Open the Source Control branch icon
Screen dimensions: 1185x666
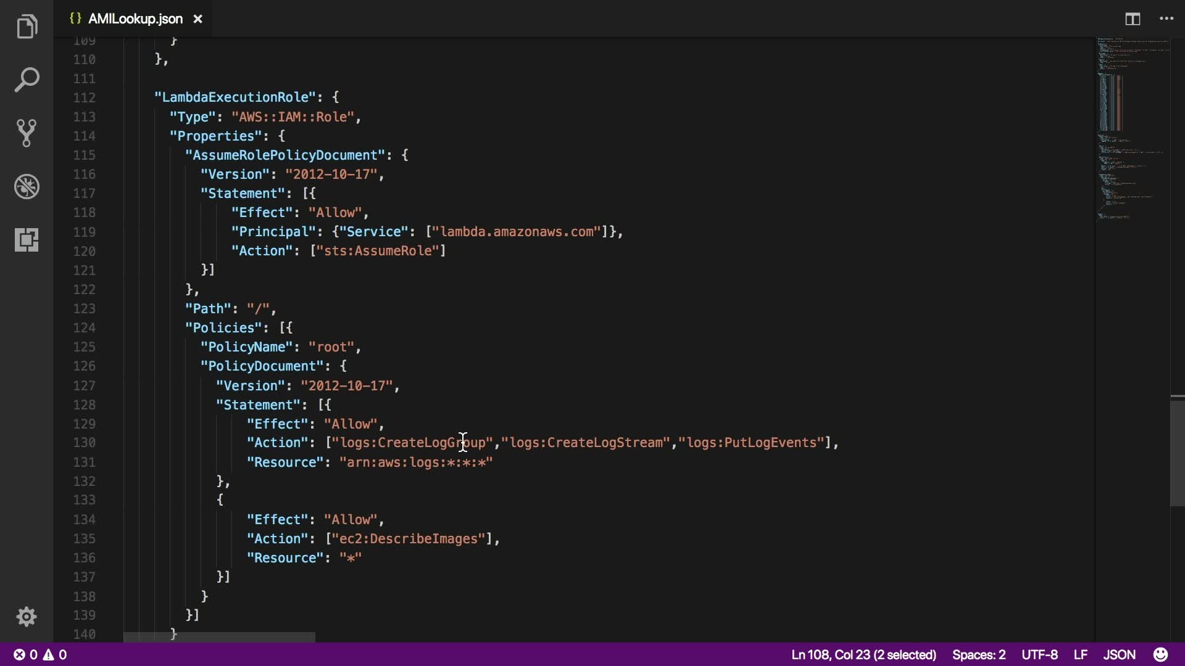coord(27,133)
